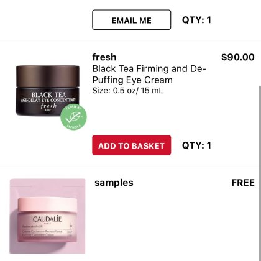Click the Size 0.5 oz/ 15 mL text
This screenshot has width=261, height=261.
tap(127, 91)
